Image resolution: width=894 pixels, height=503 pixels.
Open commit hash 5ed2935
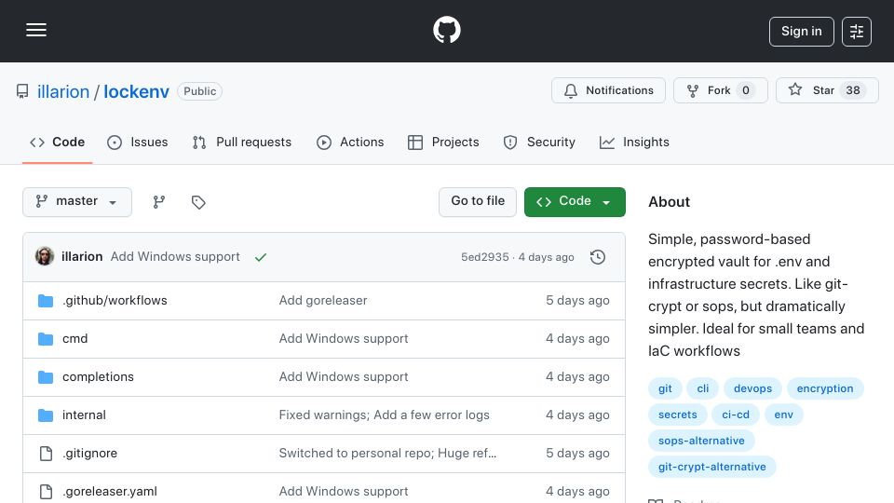click(484, 257)
